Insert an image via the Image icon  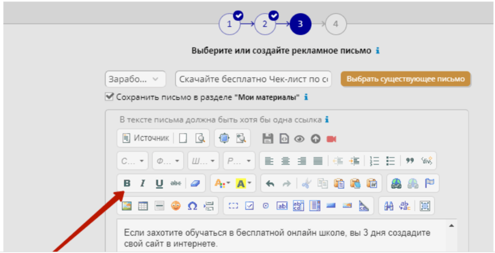click(x=127, y=206)
